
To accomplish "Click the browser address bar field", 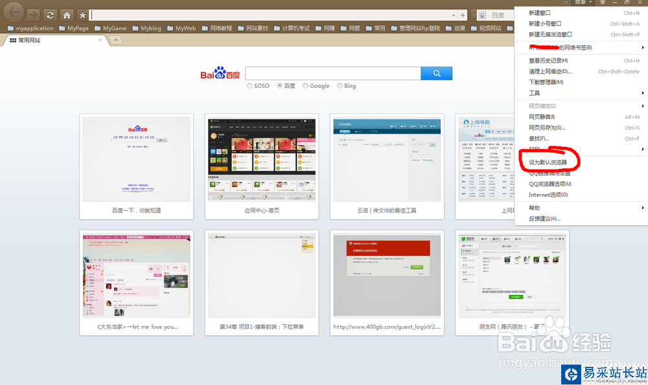I will 270,16.
